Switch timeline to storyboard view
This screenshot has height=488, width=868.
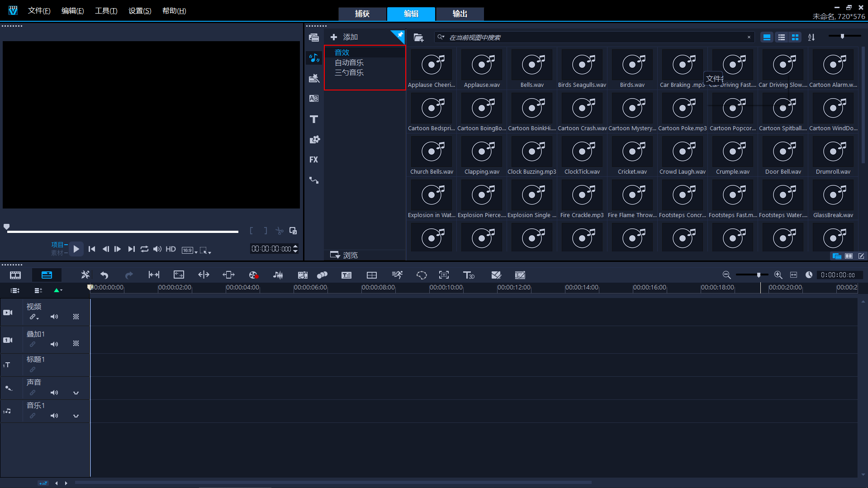pyautogui.click(x=15, y=275)
